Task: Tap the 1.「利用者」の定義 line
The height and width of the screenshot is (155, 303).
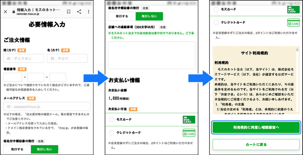Action: pyautogui.click(x=230, y=104)
